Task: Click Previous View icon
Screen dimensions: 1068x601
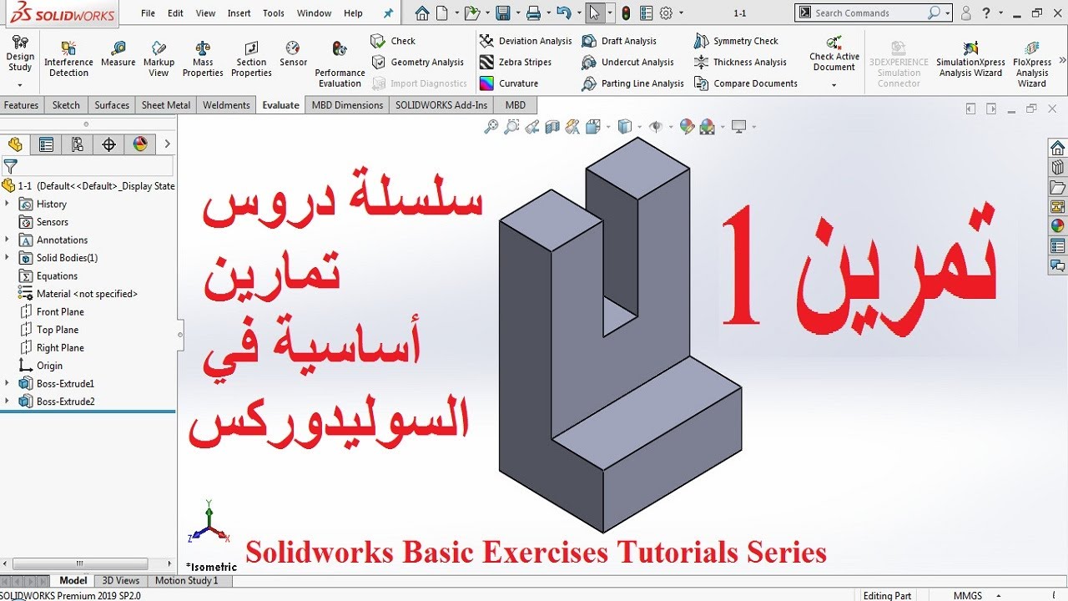Action: click(531, 127)
